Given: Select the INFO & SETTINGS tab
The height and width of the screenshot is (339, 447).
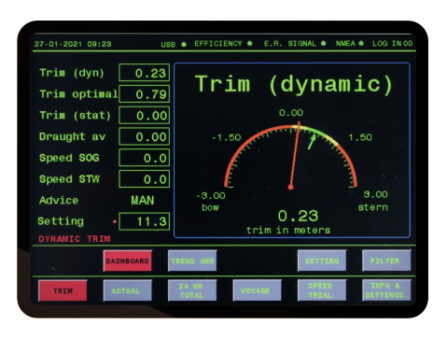Looking at the screenshot, I should pyautogui.click(x=386, y=290).
